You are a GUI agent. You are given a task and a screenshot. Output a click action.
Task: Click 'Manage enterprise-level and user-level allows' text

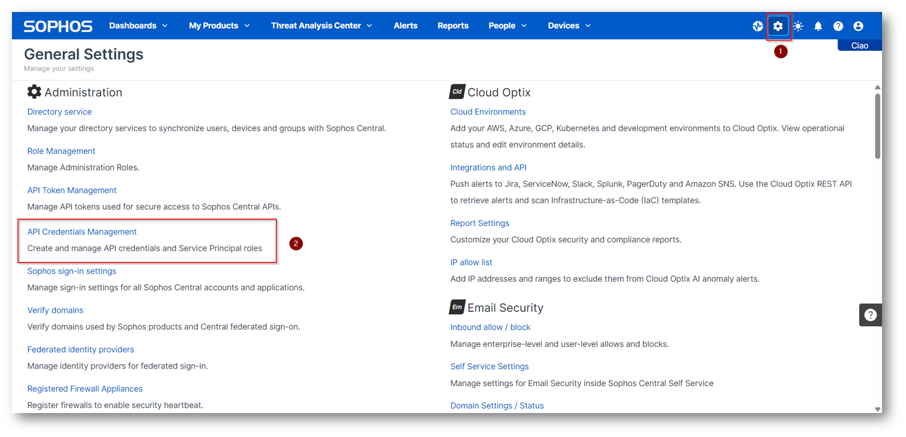pyautogui.click(x=560, y=344)
